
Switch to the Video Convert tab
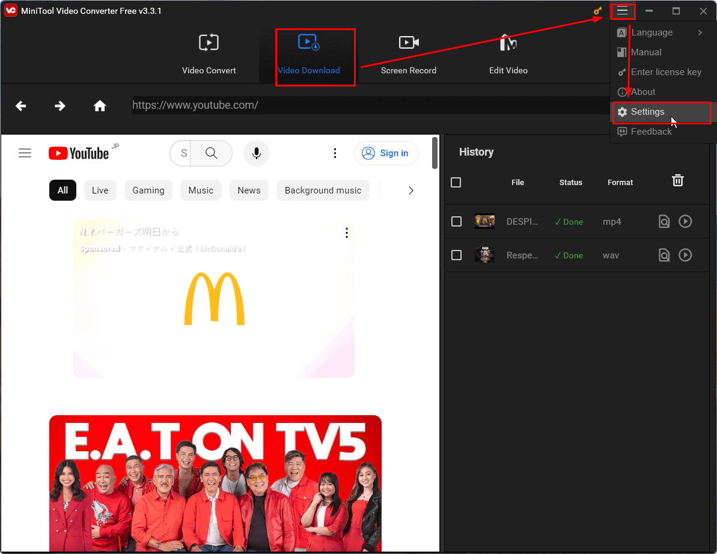tap(209, 56)
